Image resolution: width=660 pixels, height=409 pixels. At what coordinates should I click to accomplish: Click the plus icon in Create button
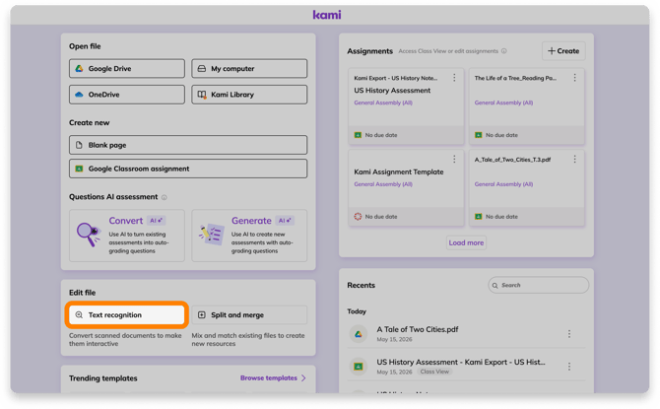point(551,51)
